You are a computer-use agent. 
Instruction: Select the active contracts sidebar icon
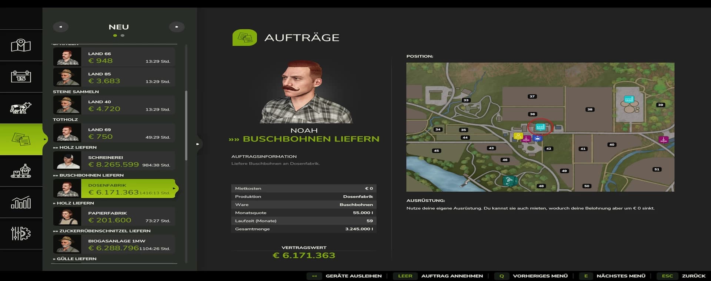coord(21,139)
